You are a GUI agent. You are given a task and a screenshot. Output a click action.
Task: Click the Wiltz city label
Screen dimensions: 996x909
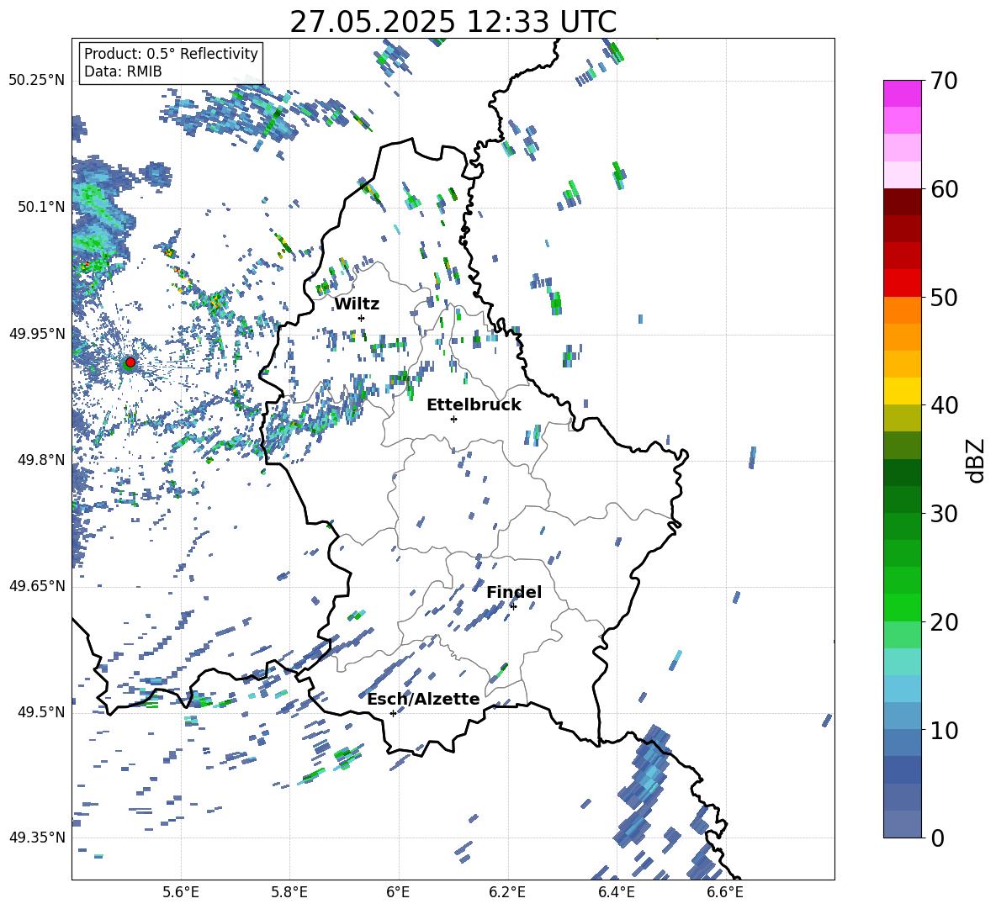point(357,304)
